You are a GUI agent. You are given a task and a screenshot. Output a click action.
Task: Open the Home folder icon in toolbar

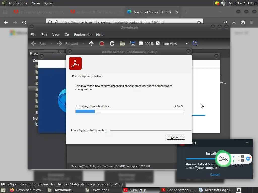[x=122, y=44]
